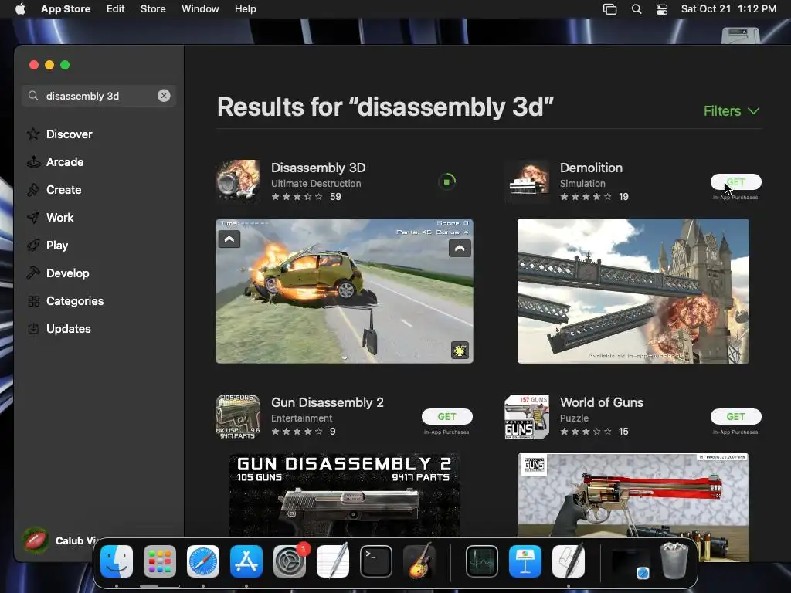Get the Demolition app
791x593 pixels.
(x=736, y=182)
